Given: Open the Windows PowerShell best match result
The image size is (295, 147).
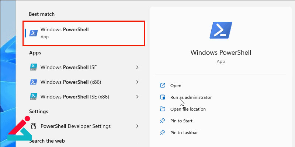Looking at the screenshot, I should [84, 33].
